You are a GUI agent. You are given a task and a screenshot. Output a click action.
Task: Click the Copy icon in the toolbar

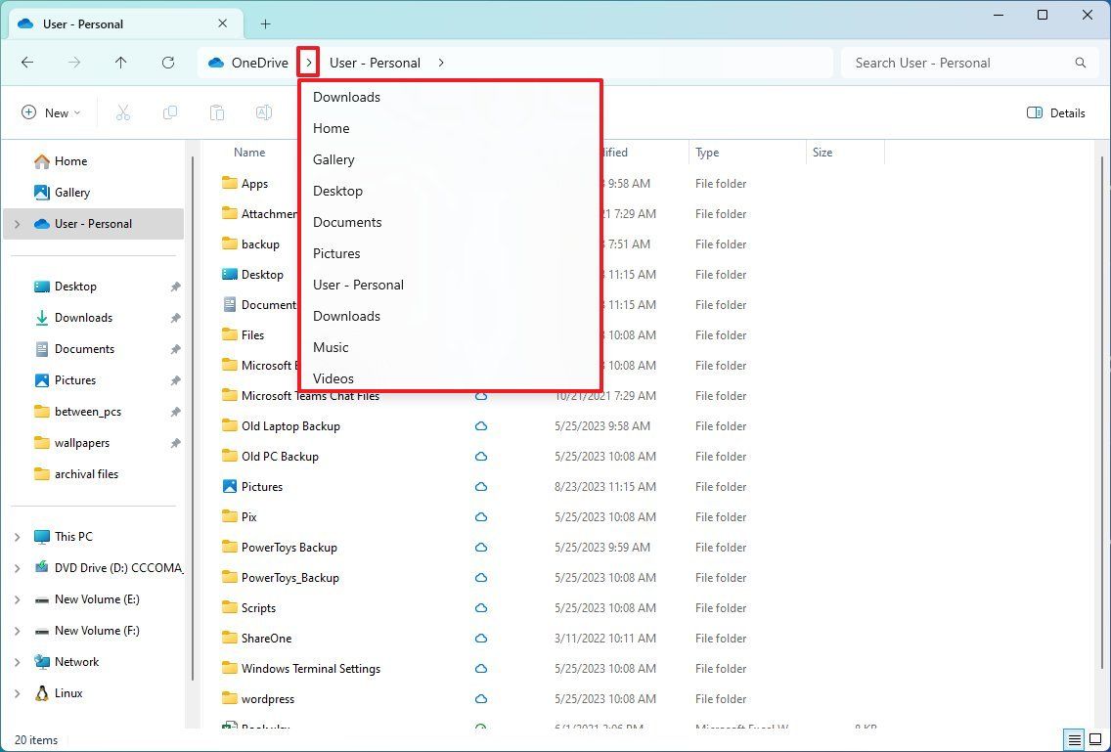[170, 111]
